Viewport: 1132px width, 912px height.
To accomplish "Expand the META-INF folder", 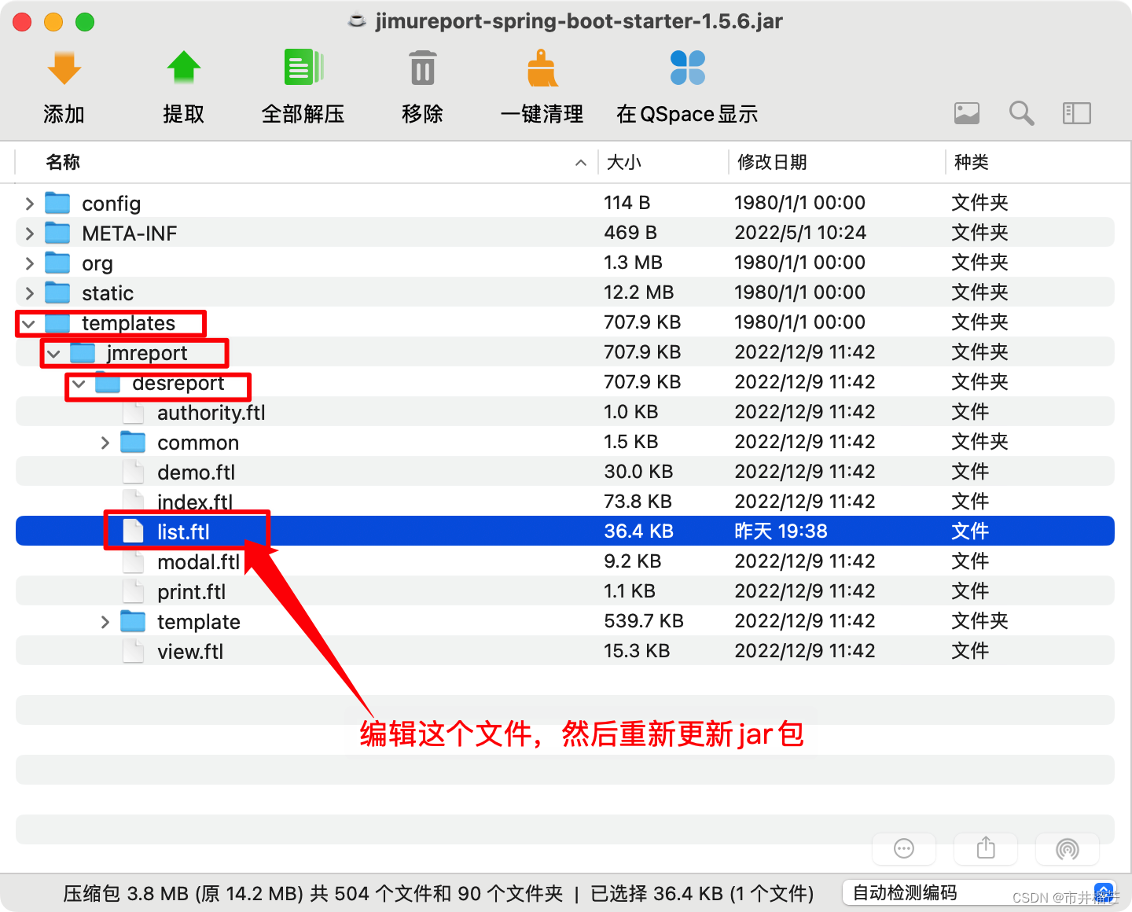I will pyautogui.click(x=29, y=234).
